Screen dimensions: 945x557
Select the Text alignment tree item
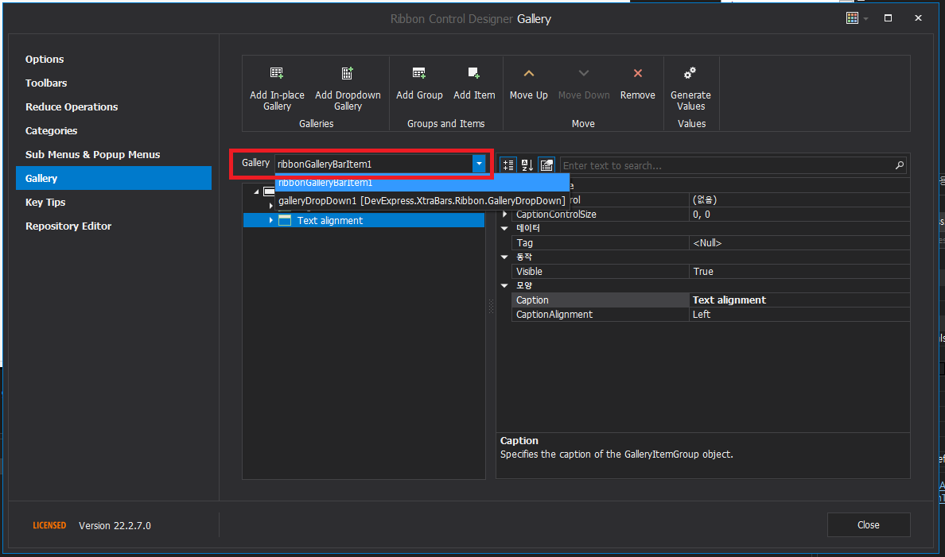[364, 220]
